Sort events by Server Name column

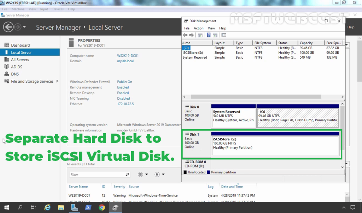pyautogui.click(x=78, y=187)
